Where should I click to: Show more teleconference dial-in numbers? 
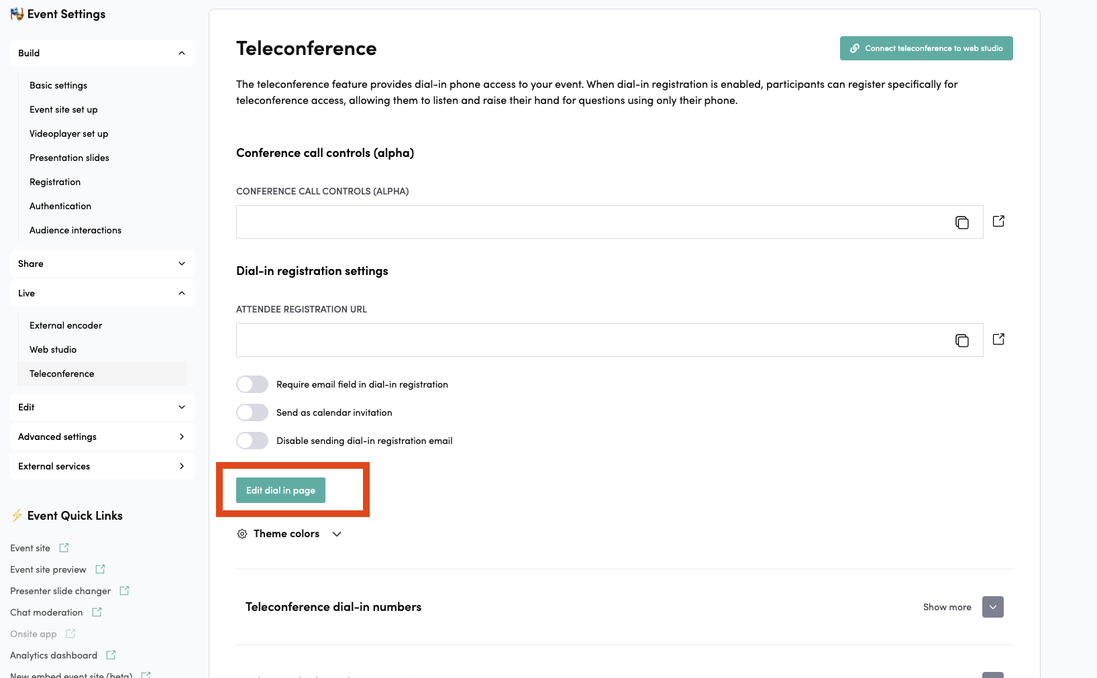(992, 607)
